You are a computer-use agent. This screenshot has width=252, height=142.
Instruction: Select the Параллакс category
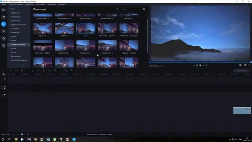point(15,21)
